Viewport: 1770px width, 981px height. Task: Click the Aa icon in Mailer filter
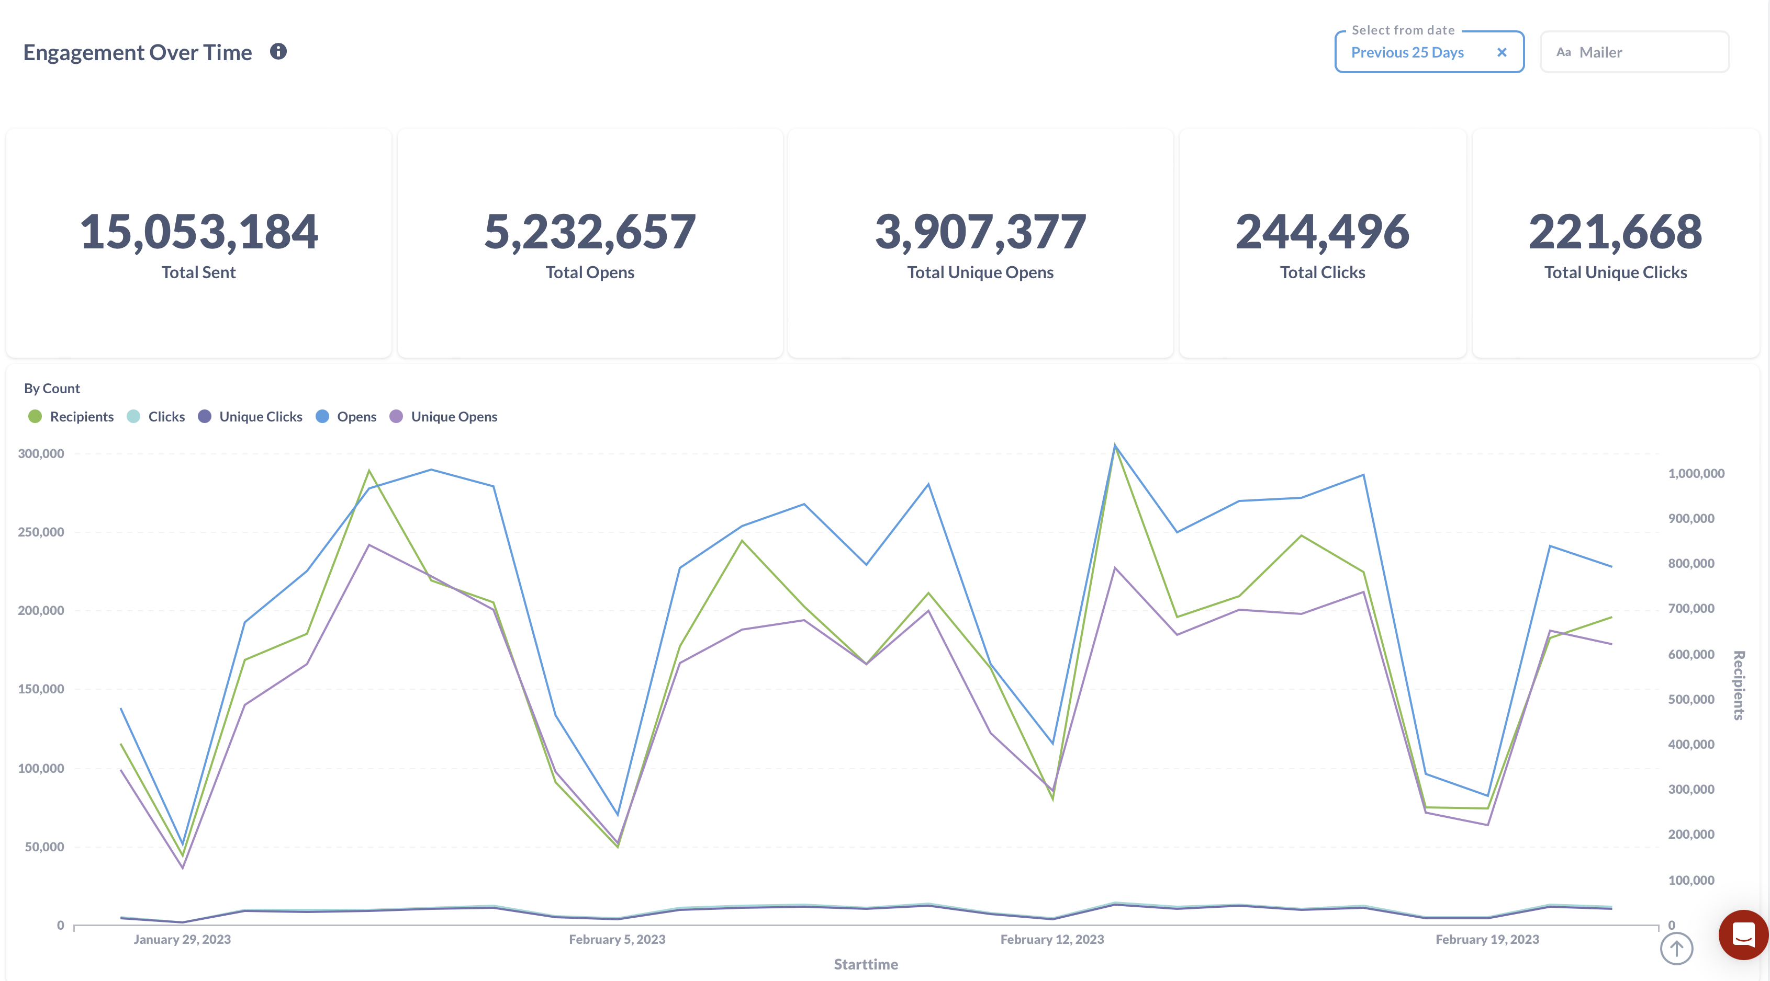coord(1563,52)
